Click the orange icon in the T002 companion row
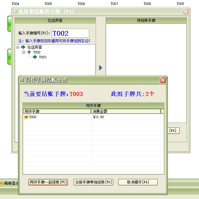 pos(26,117)
